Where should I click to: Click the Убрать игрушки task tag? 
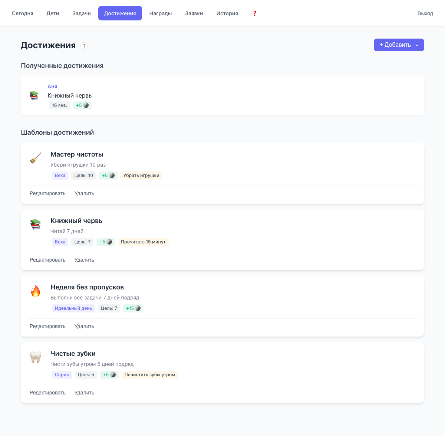[141, 176]
